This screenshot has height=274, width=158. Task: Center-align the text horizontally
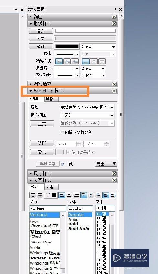point(69,195)
